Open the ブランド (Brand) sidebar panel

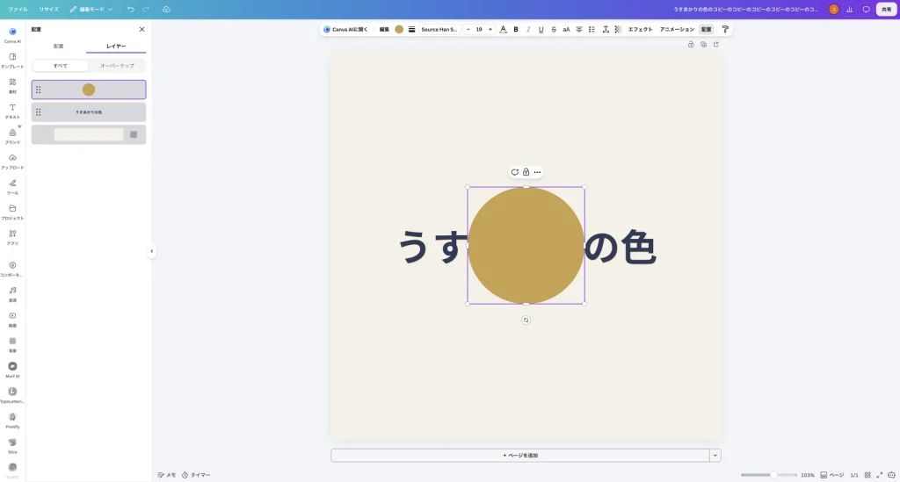click(12, 136)
